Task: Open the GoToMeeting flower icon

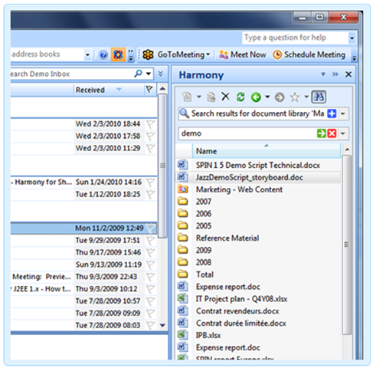Action: coord(148,54)
